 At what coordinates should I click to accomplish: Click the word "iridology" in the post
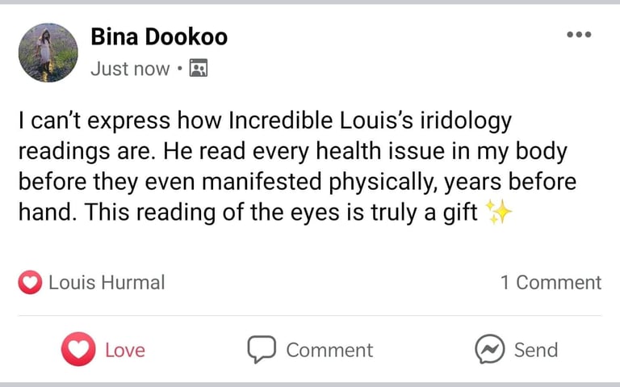tap(461, 121)
